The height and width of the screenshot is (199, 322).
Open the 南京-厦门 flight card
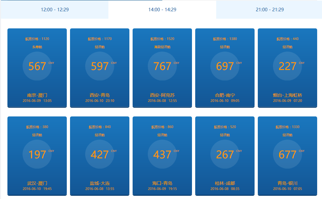point(37,68)
